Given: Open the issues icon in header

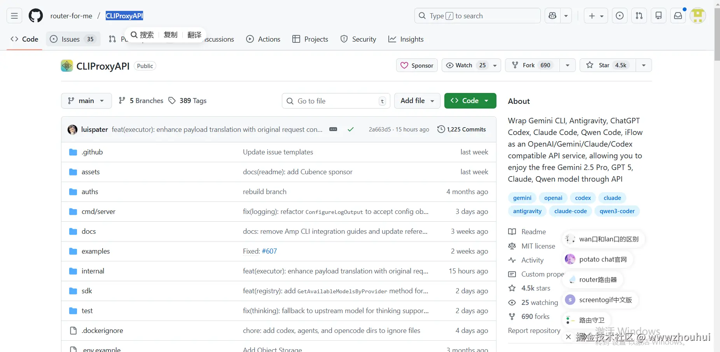Looking at the screenshot, I should tap(620, 16).
